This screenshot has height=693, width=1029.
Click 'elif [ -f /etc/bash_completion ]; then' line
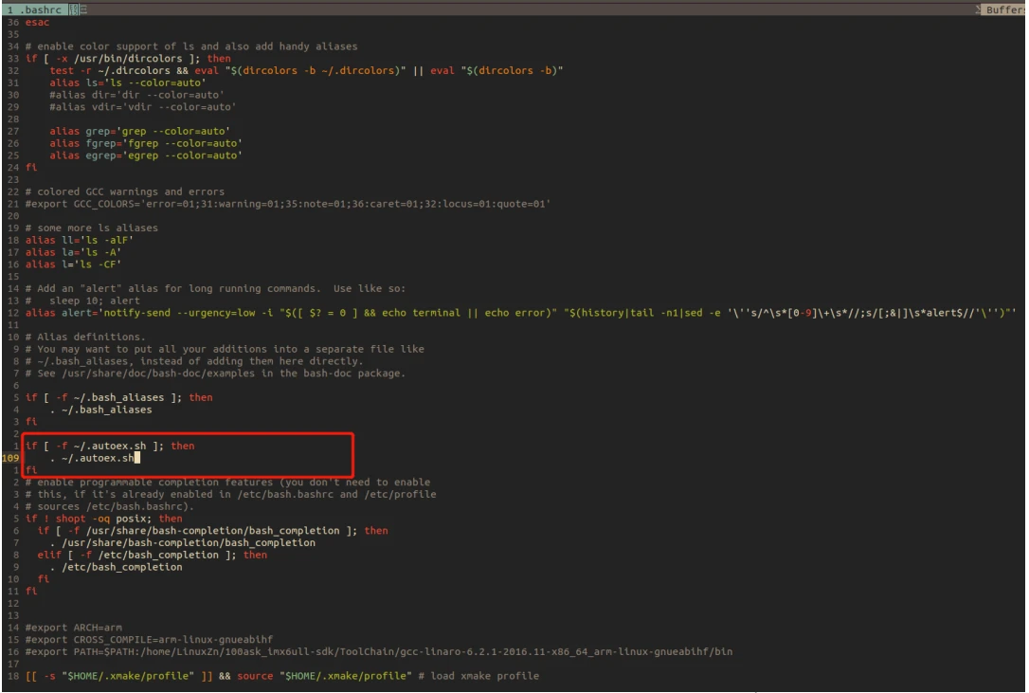coord(153,556)
